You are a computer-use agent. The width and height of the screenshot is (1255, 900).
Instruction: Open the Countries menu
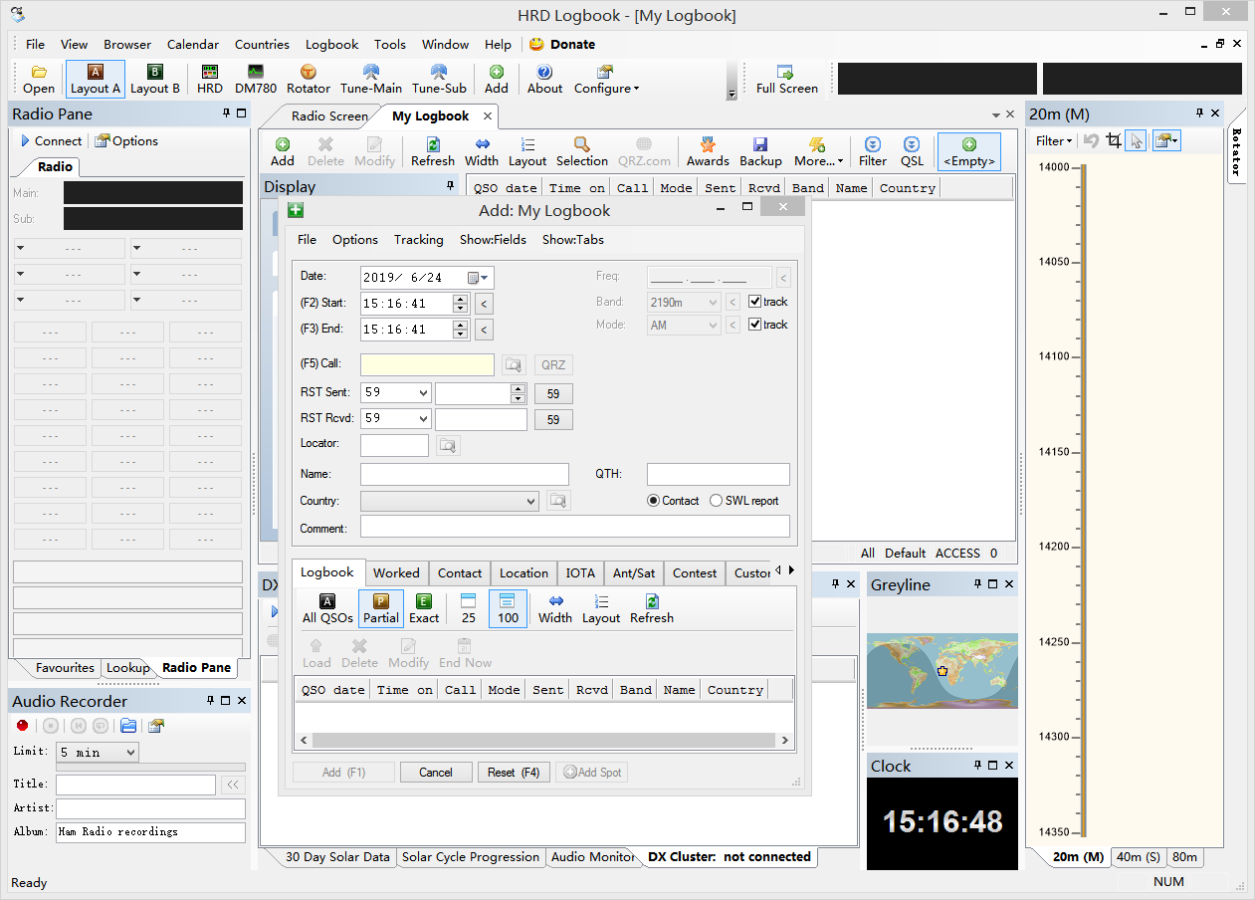(x=262, y=45)
